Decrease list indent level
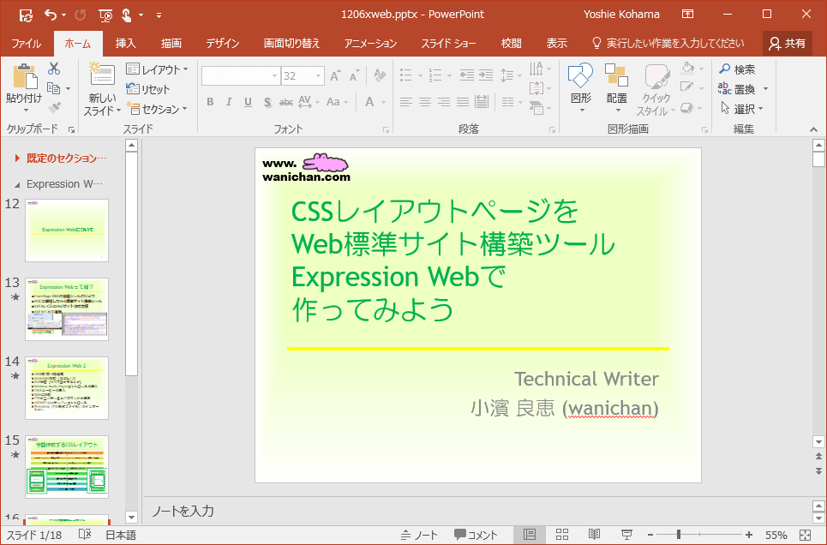827x545 pixels. point(467,75)
